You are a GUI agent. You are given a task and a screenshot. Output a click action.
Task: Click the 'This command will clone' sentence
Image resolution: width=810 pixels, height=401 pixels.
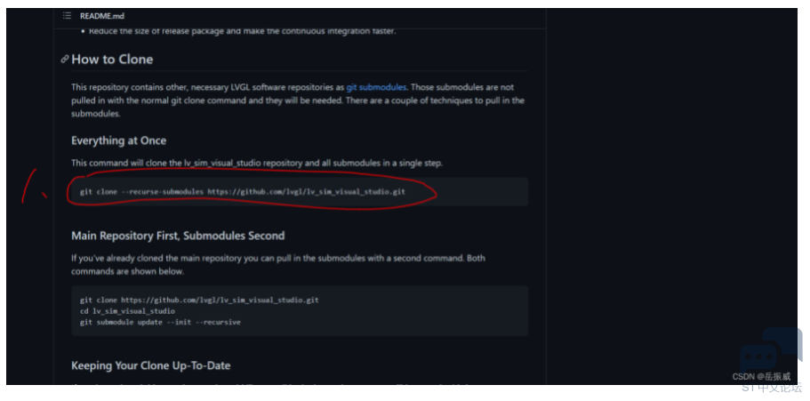(x=257, y=164)
